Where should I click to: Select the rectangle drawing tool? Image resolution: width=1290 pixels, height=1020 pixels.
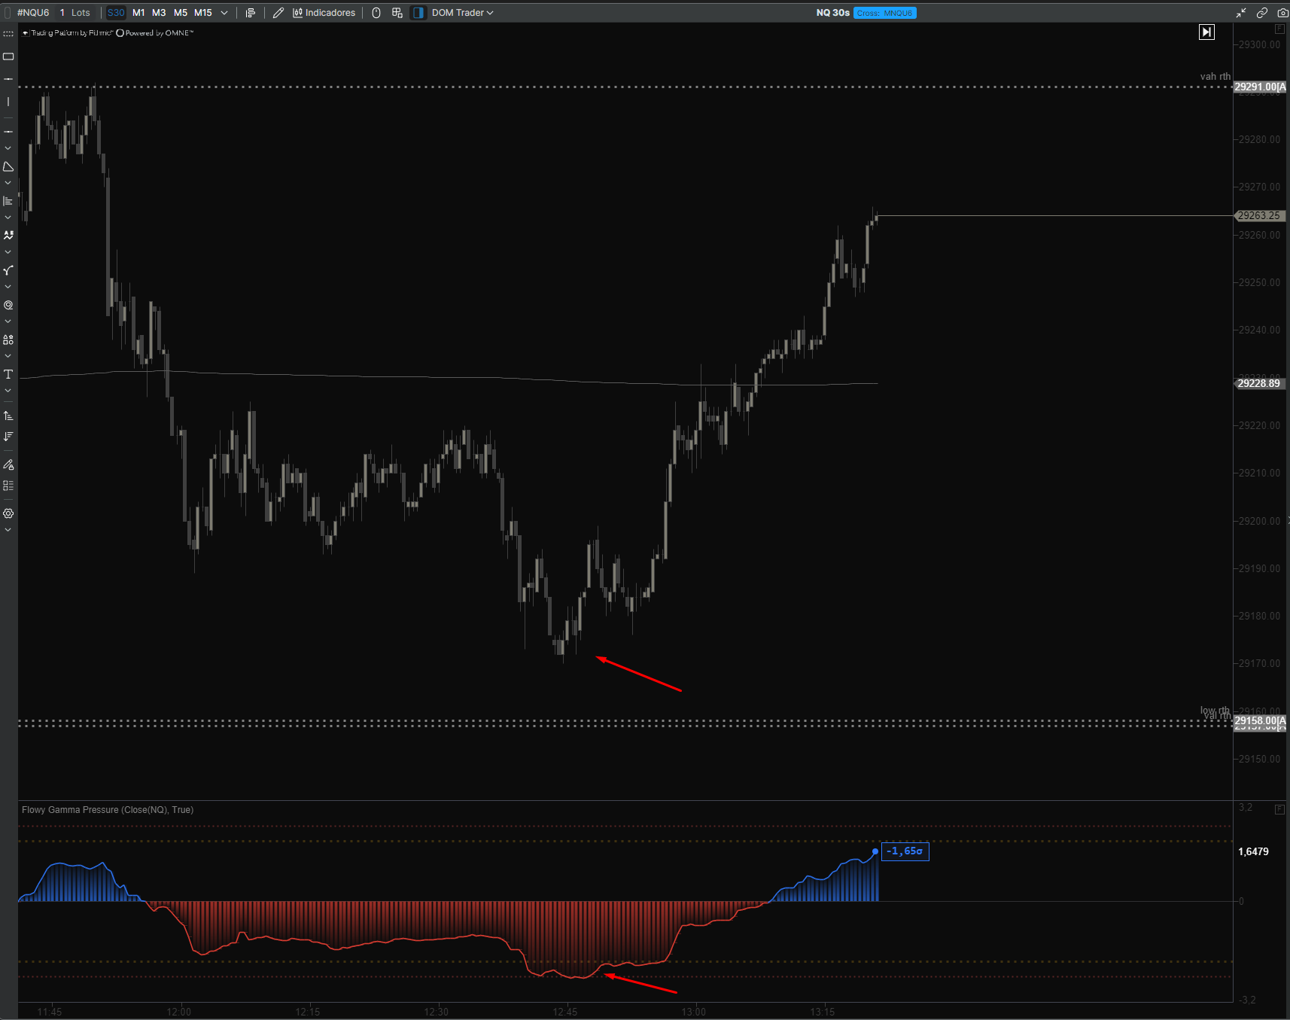click(8, 56)
